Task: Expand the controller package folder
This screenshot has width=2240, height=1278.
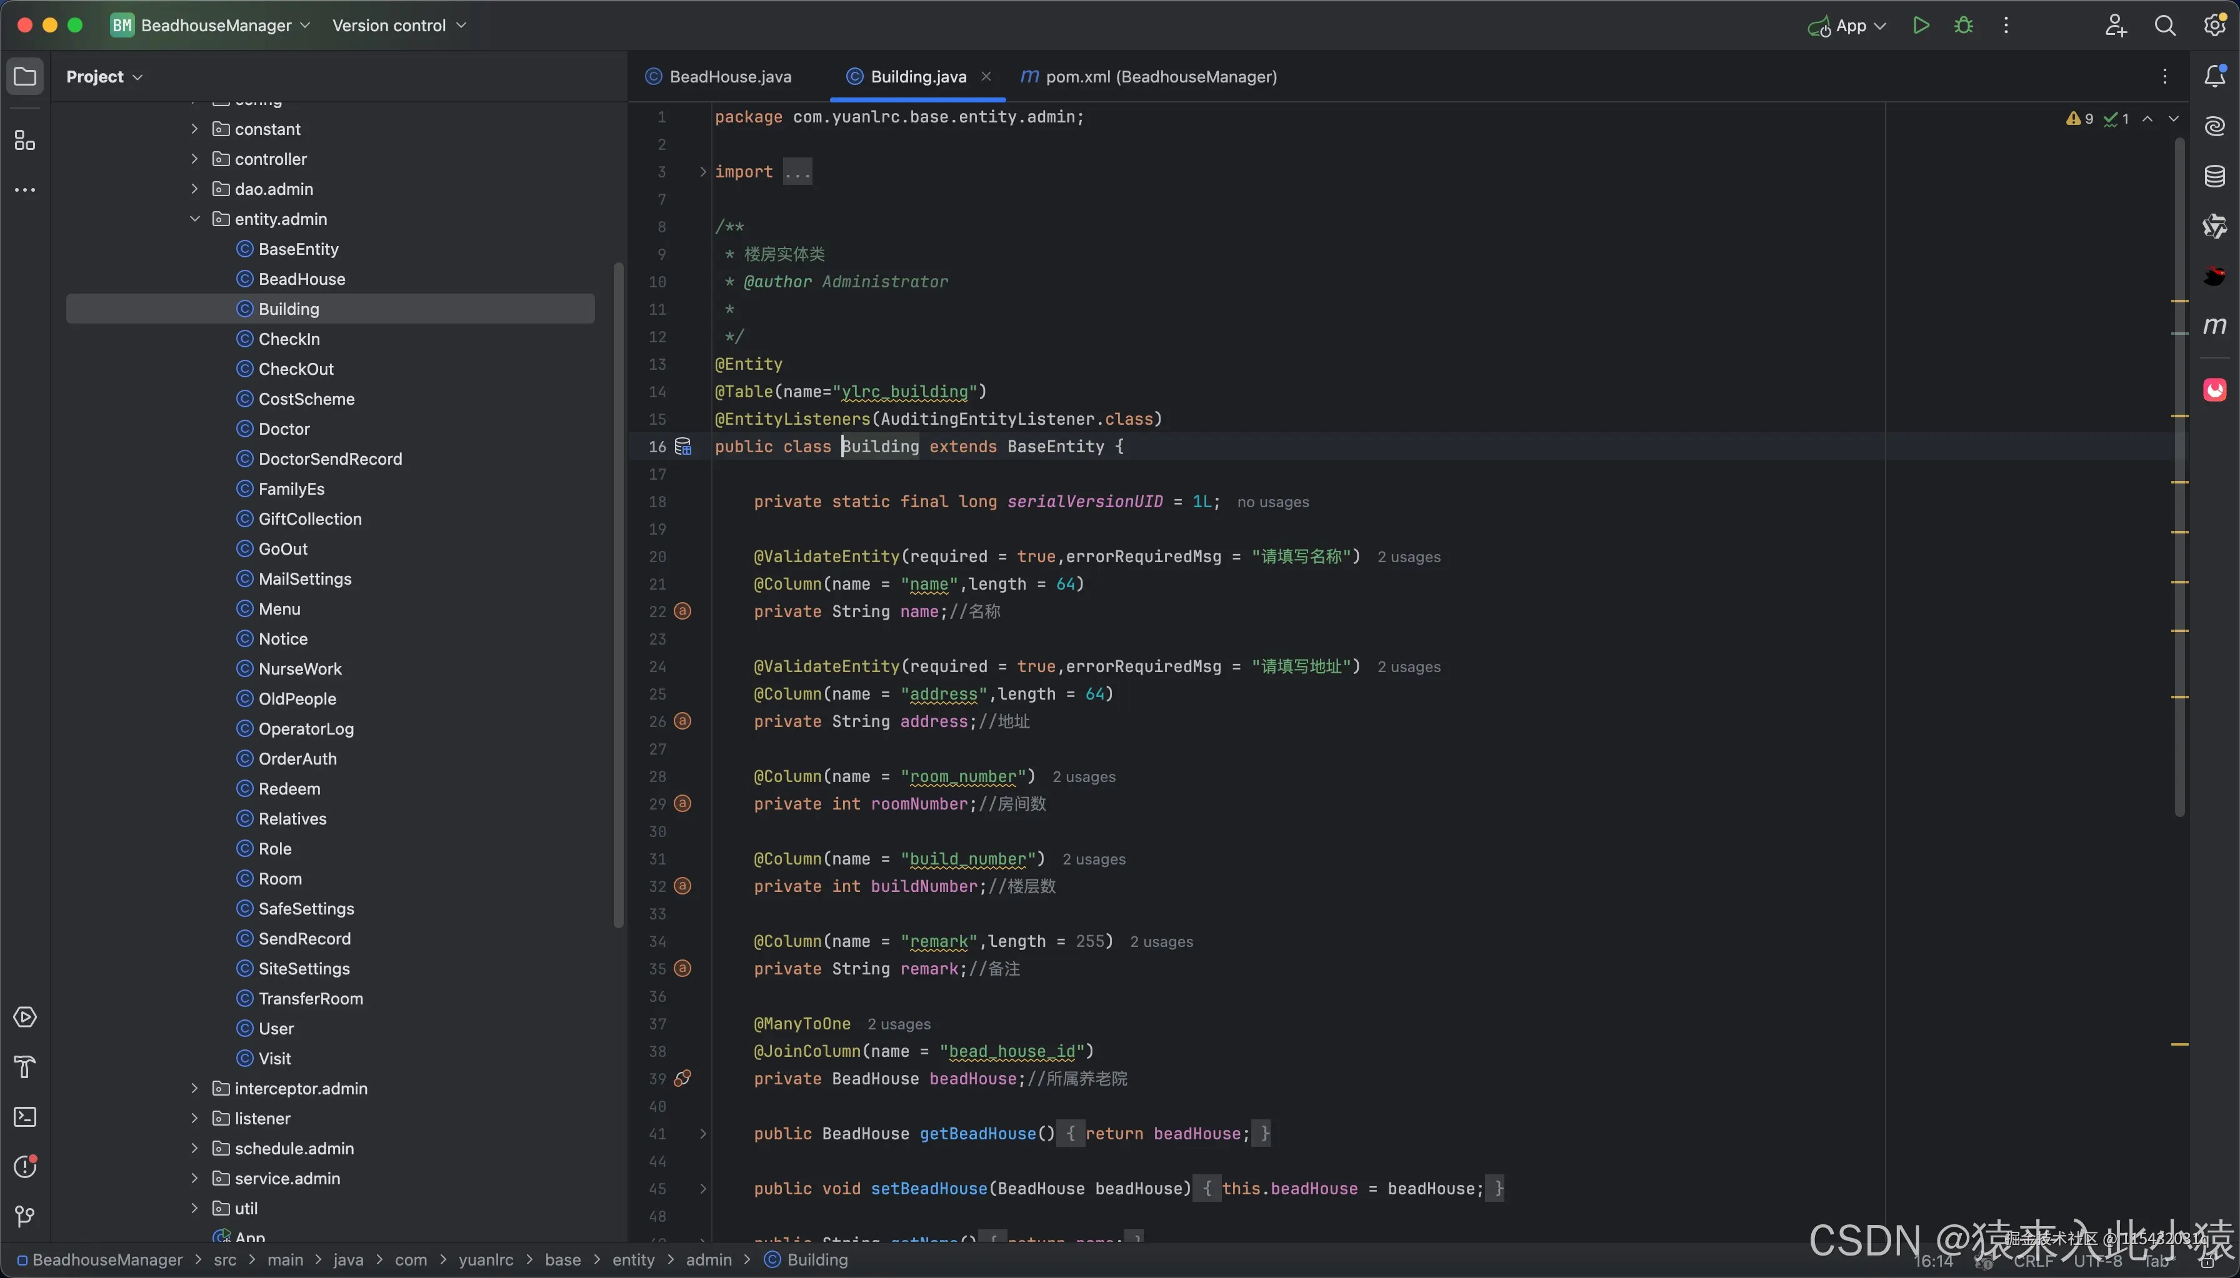Action: pos(195,159)
